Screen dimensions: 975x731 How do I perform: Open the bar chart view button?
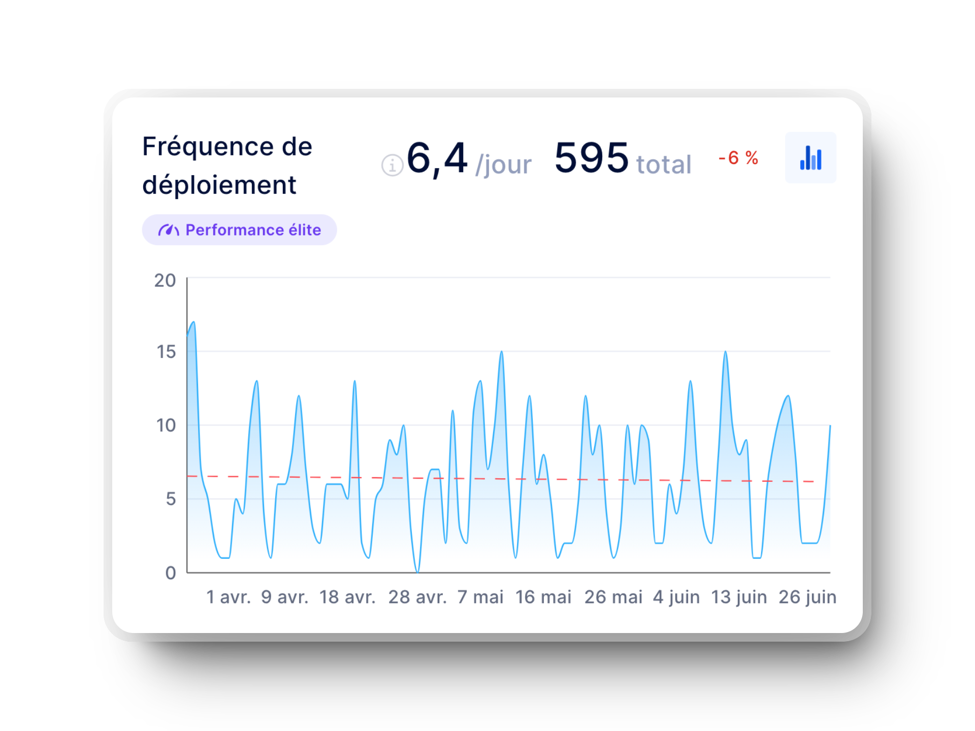tap(810, 158)
